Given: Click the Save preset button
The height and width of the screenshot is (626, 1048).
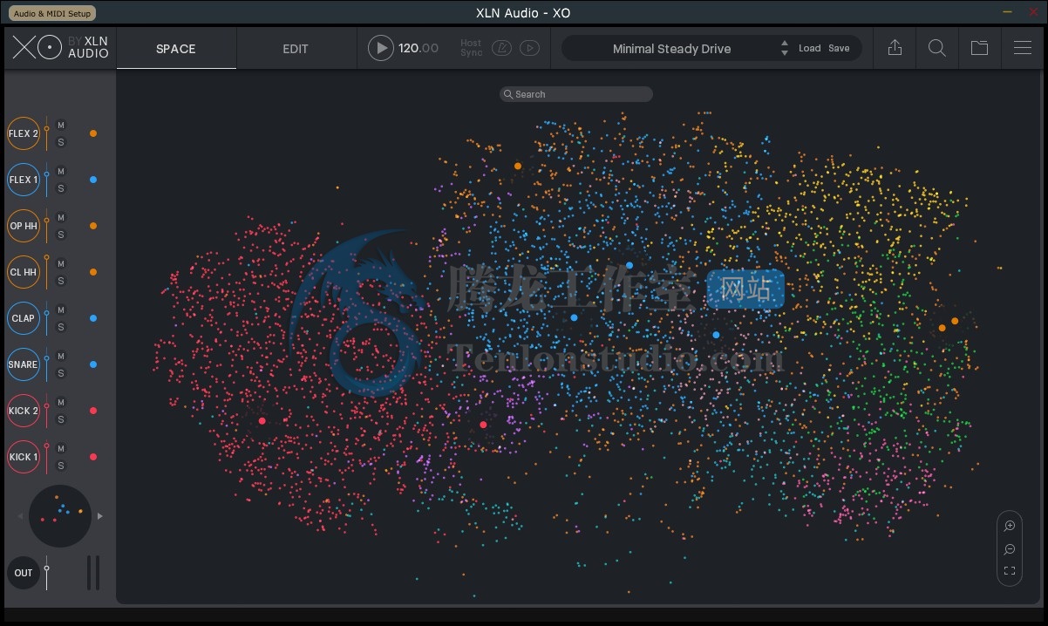Looking at the screenshot, I should click(x=839, y=49).
